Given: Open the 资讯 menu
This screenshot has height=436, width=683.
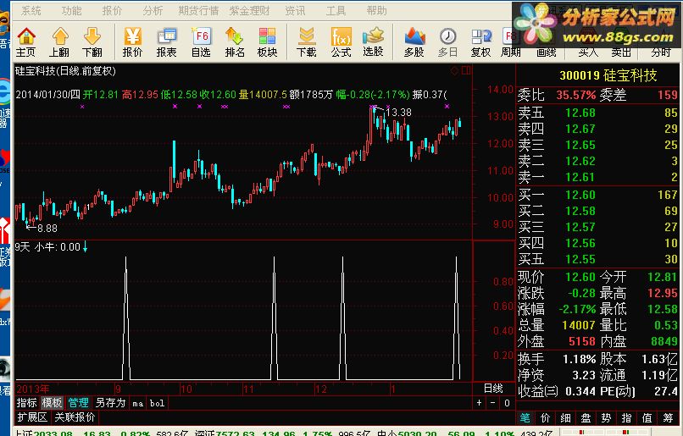Looking at the screenshot, I should 295,10.
